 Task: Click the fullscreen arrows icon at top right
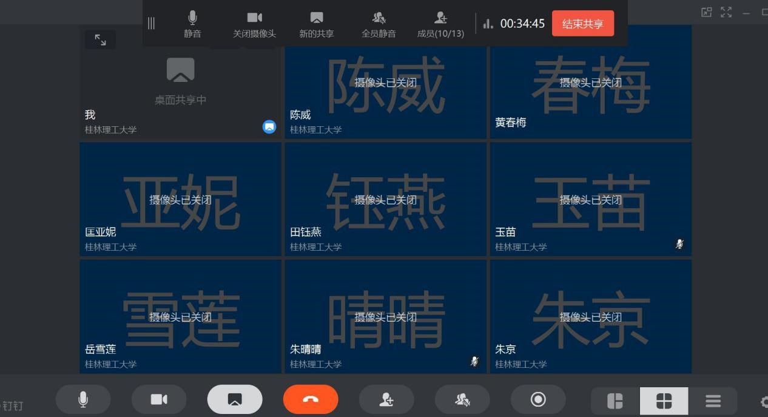(726, 12)
